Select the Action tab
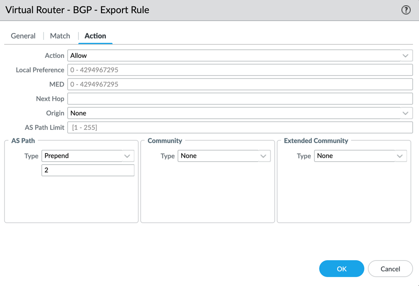 coord(95,36)
